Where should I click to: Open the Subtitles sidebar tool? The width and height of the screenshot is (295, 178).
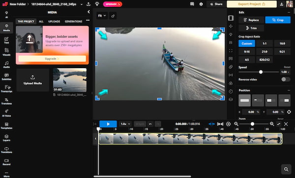(6, 76)
